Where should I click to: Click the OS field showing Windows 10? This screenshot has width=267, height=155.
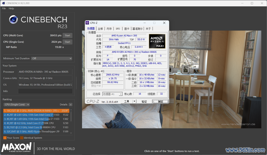pyautogui.click(x=45, y=85)
